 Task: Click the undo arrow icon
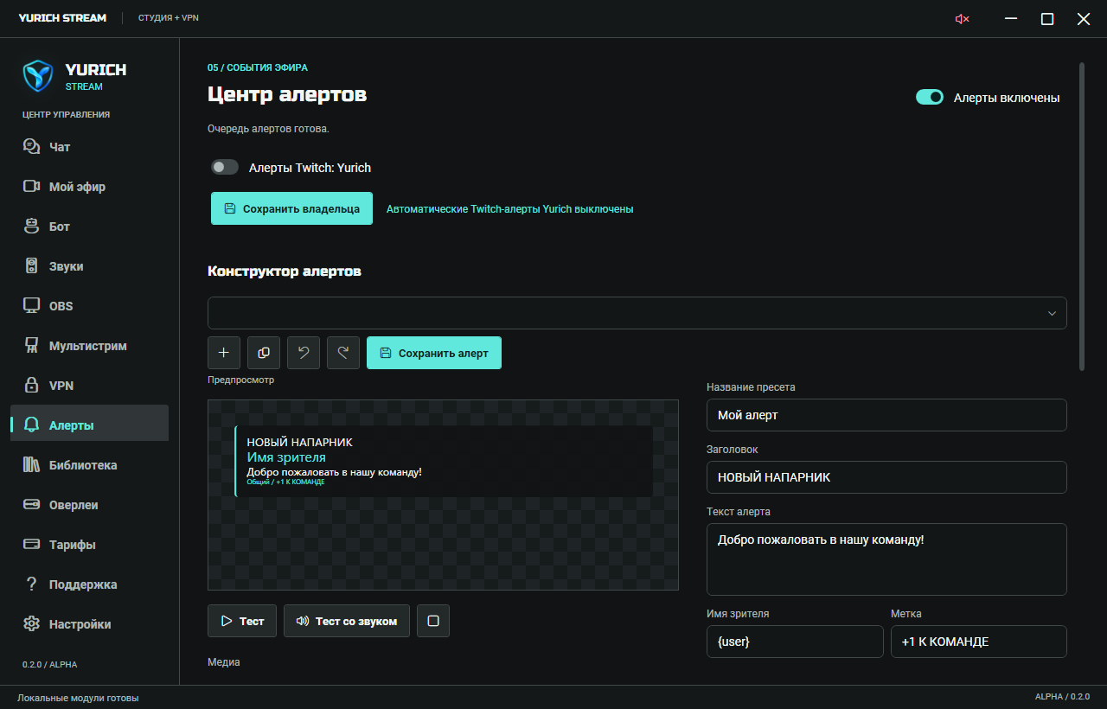click(x=304, y=353)
